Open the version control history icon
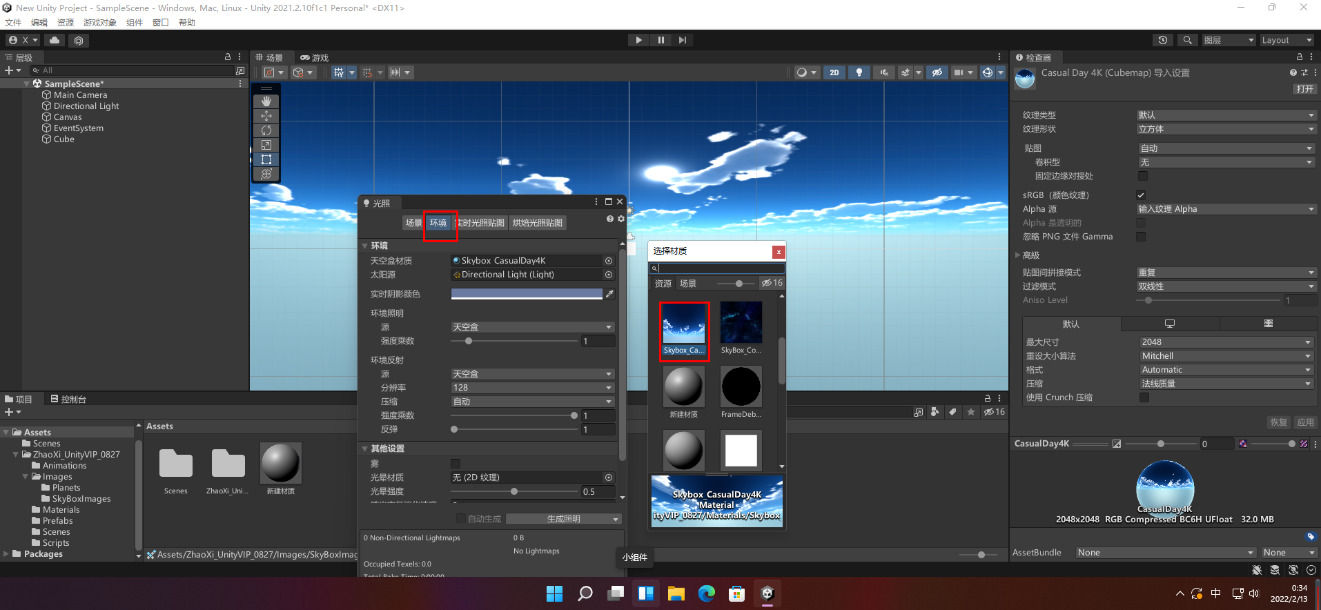 click(x=1163, y=40)
